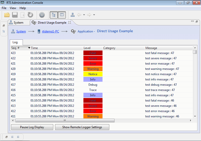This screenshot has width=201, height=141.
Task: Navigate back with the left arrow icon
Action: (79, 15)
